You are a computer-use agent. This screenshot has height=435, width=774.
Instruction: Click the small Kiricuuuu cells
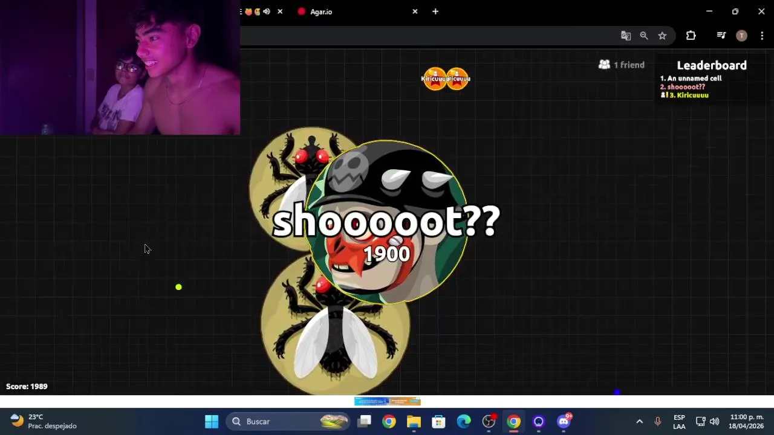coord(446,79)
